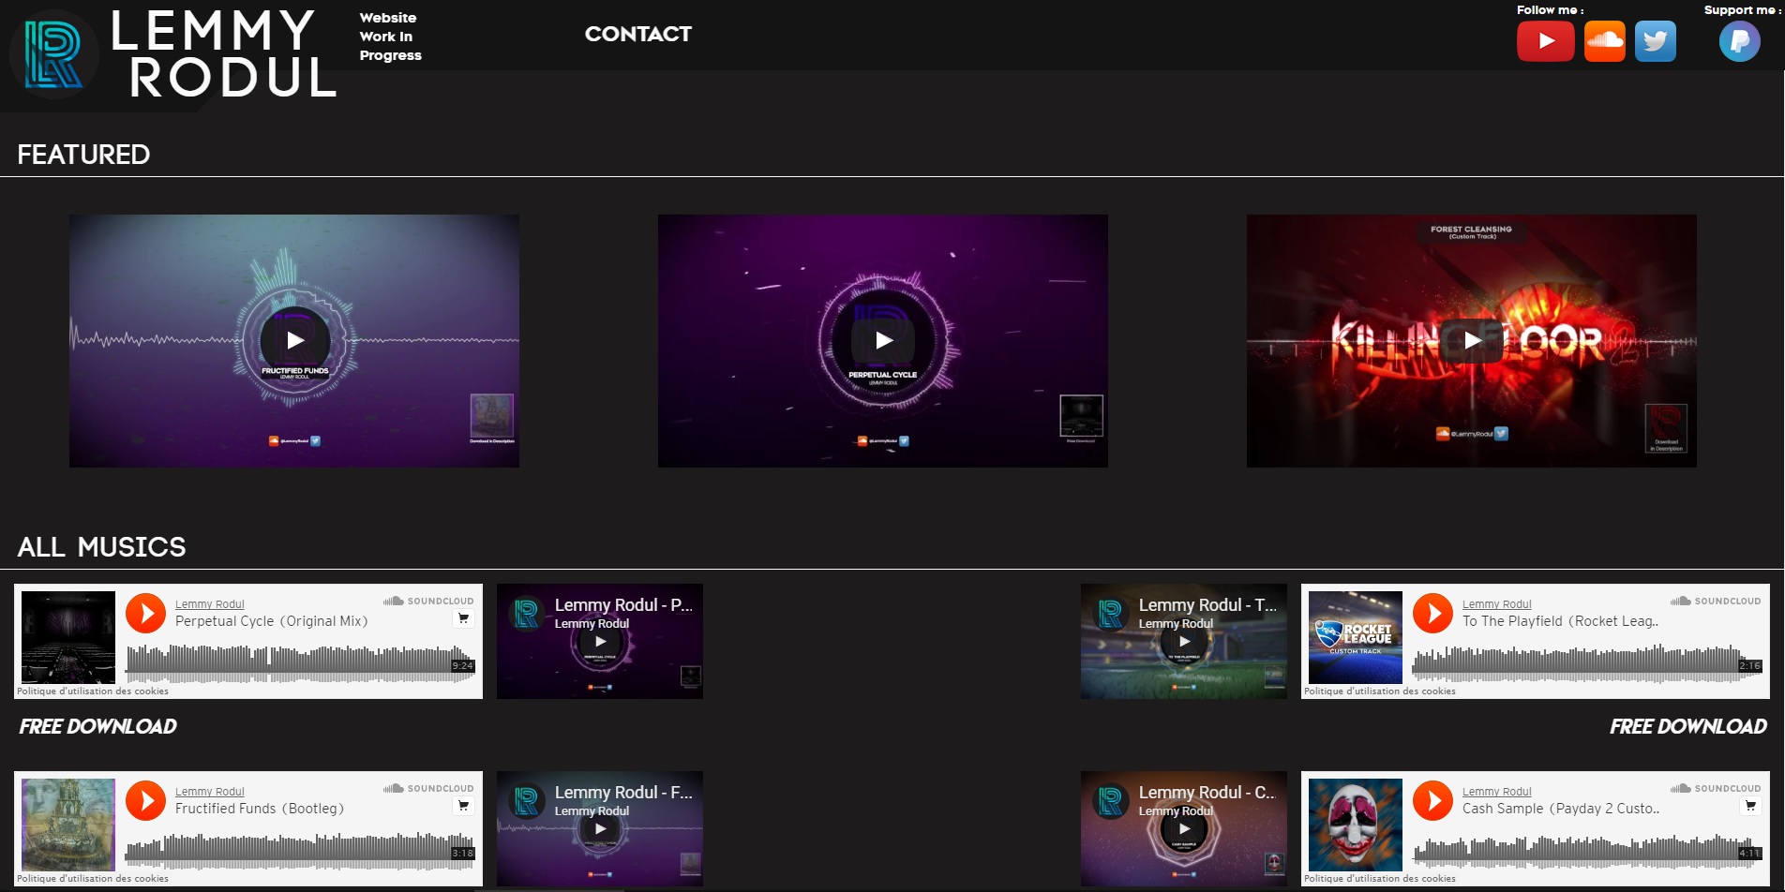The image size is (1785, 892).
Task: Play Fructified Funds Bootleg SoundCloud track
Action: [145, 801]
